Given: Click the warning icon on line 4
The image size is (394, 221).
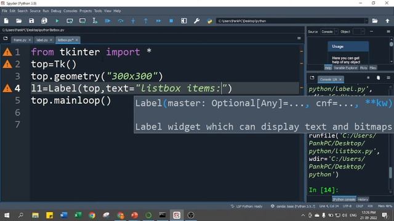Looking at the screenshot, I should pos(7,88).
